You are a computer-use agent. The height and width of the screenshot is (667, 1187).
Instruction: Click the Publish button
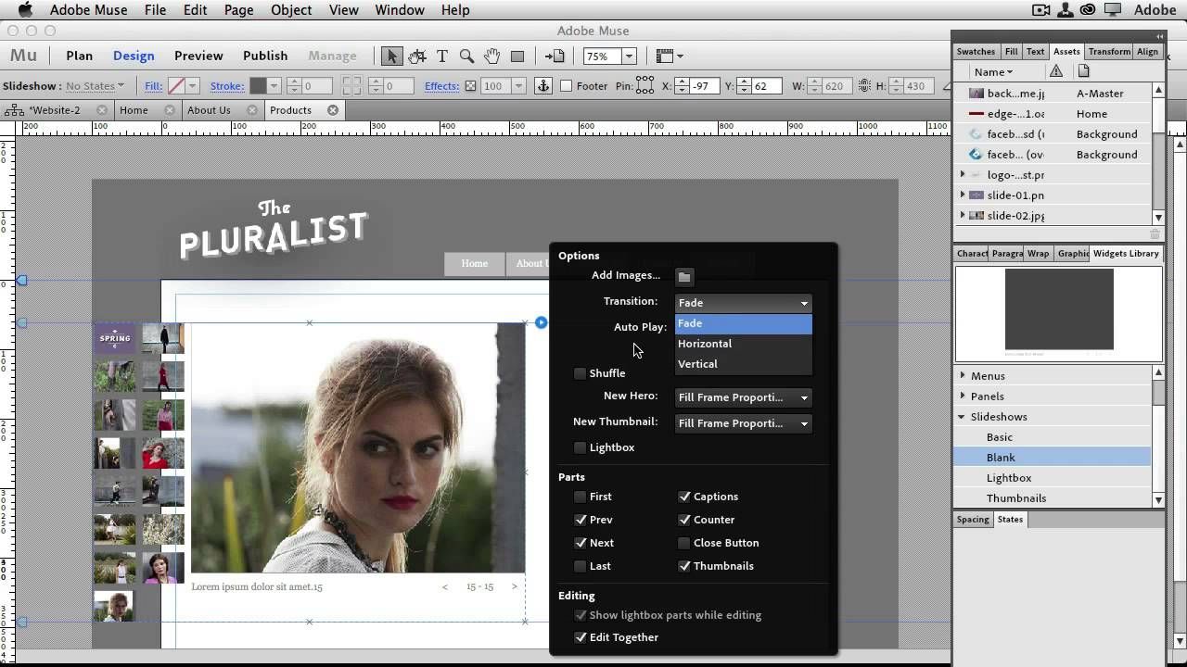pos(265,56)
